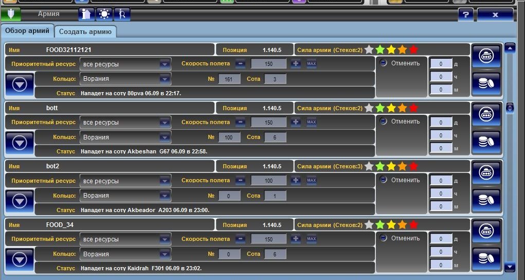
Task: Click the Сота field for bot2 army
Action: point(275,196)
